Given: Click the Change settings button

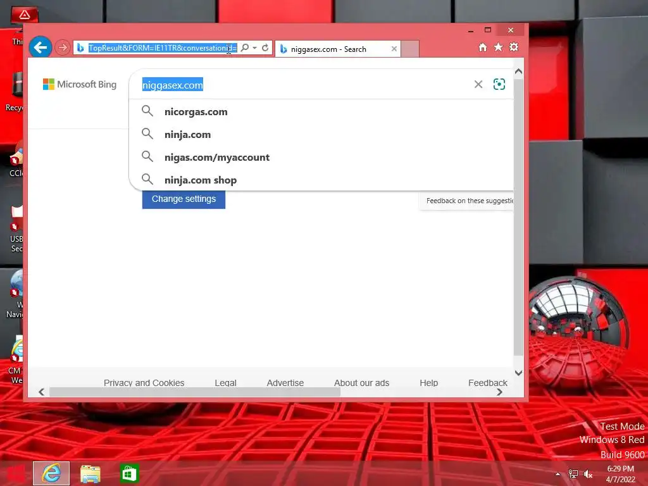Looking at the screenshot, I should click(184, 199).
